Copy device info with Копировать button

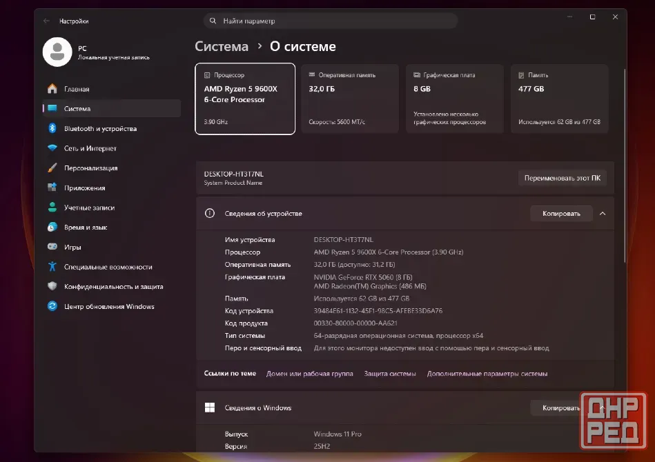click(561, 213)
